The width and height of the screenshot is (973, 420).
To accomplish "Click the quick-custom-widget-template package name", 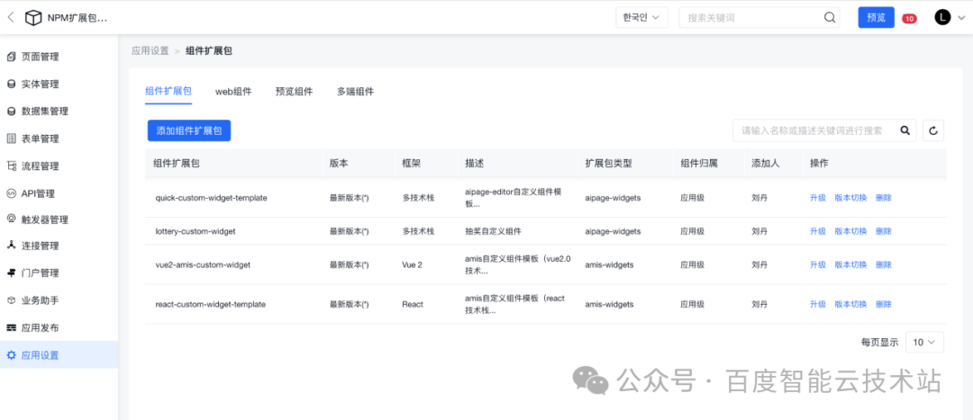I will (x=211, y=198).
